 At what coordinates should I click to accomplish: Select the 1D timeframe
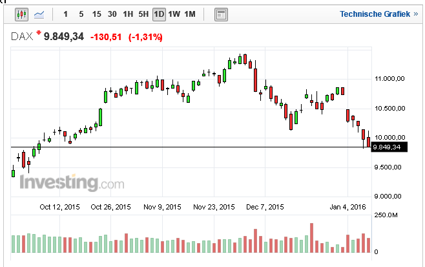point(159,14)
